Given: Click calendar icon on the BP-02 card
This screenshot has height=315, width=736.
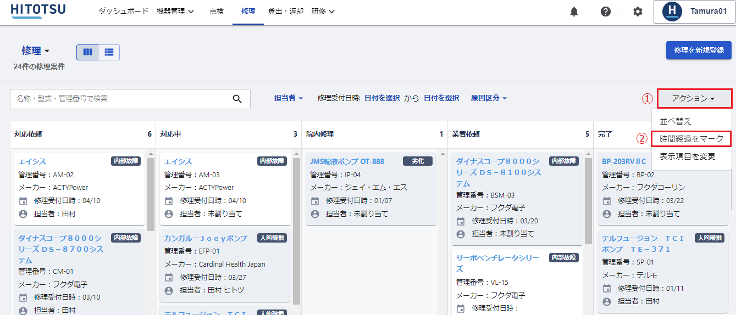Looking at the screenshot, I should (607, 201).
